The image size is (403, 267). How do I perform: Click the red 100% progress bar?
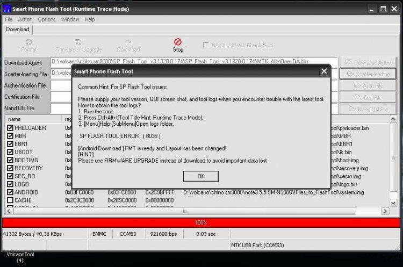pyautogui.click(x=201, y=222)
